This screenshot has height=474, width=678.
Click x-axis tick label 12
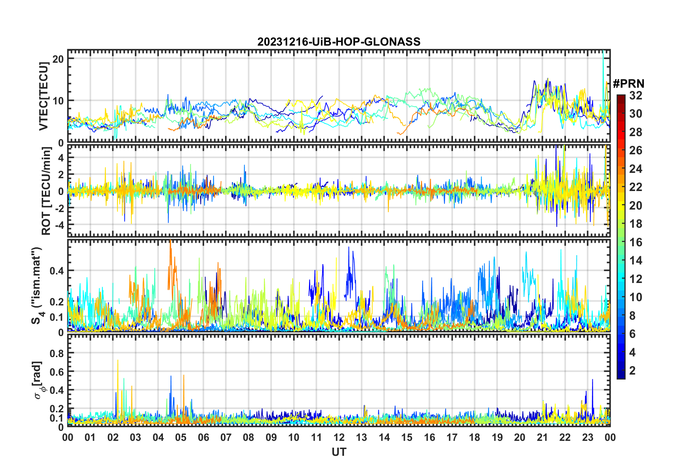(x=339, y=438)
